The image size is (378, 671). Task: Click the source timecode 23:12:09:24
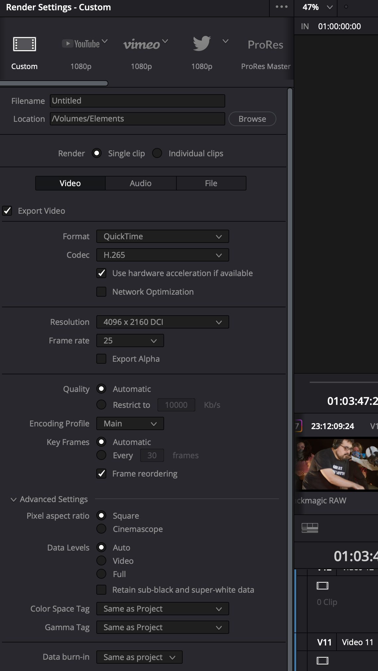coord(332,426)
